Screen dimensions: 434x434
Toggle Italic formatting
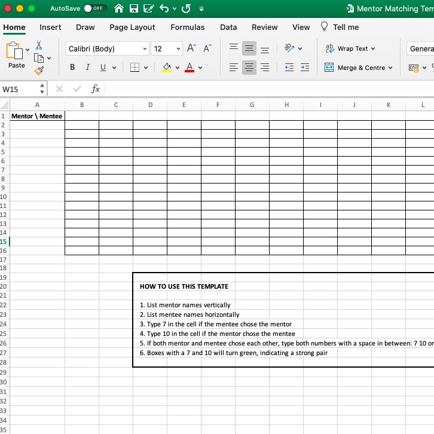[x=88, y=68]
